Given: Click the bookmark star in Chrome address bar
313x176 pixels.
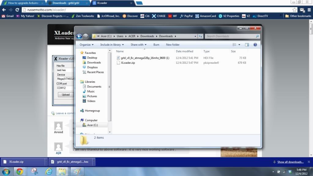Looking at the screenshot, I should [x=294, y=9].
